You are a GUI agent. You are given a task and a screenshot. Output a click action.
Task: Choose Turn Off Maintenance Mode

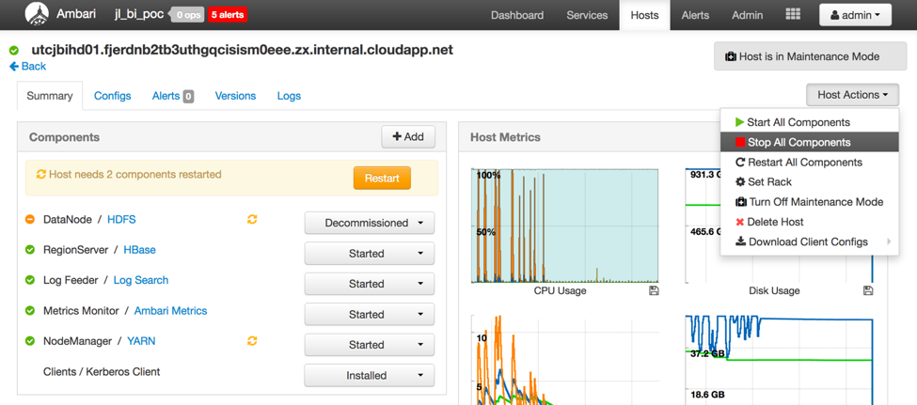pyautogui.click(x=815, y=202)
